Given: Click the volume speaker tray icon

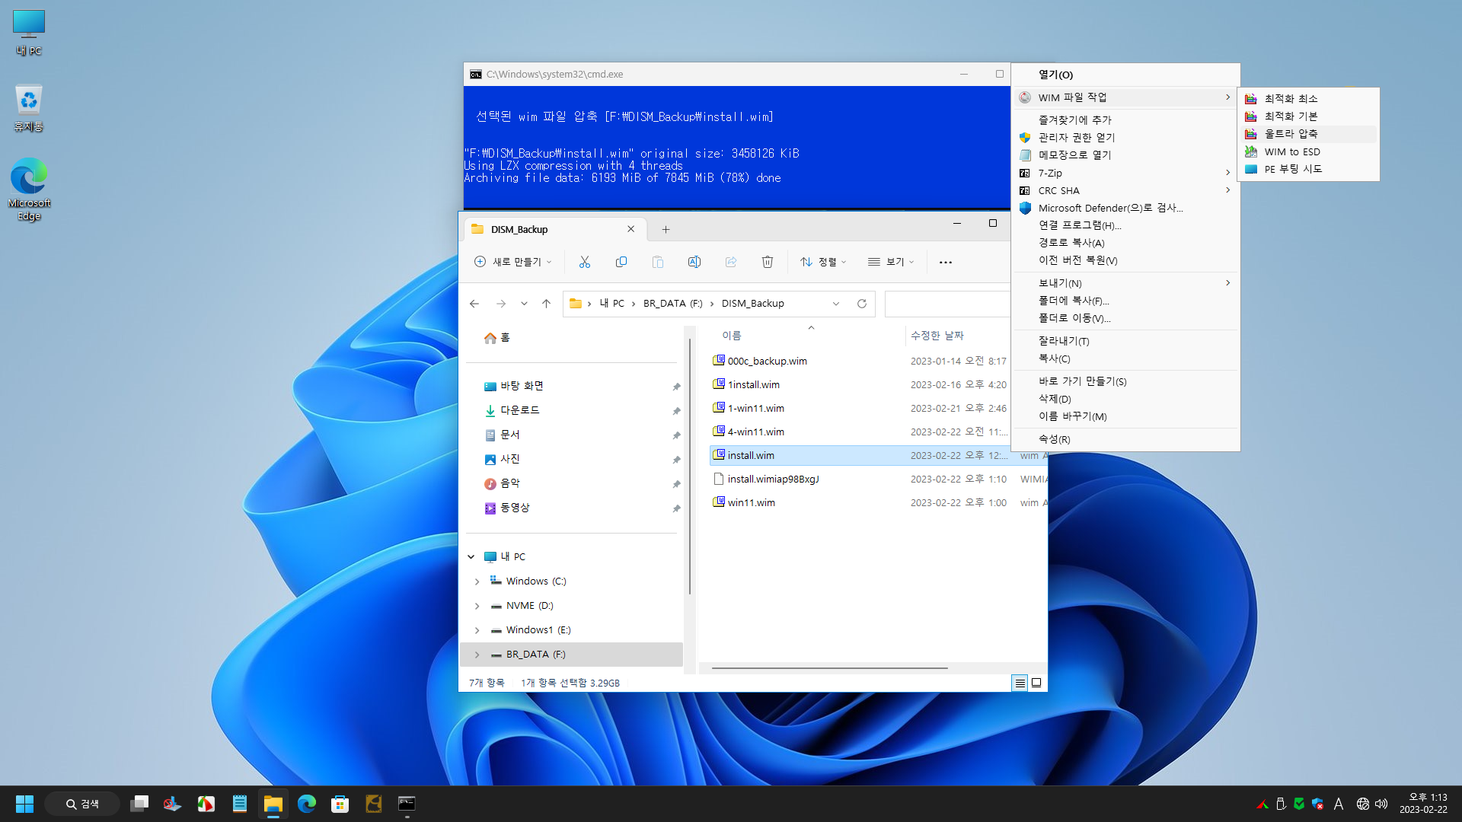Looking at the screenshot, I should click(x=1381, y=804).
